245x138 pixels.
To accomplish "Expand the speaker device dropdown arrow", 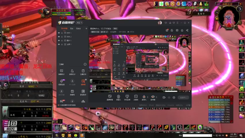I will 156,97.
